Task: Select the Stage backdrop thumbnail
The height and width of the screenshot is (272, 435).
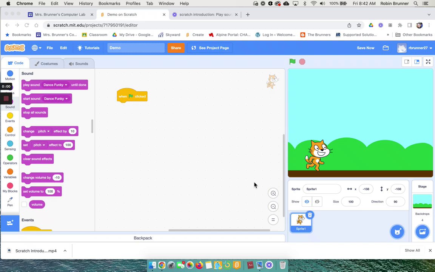Action: point(422,201)
